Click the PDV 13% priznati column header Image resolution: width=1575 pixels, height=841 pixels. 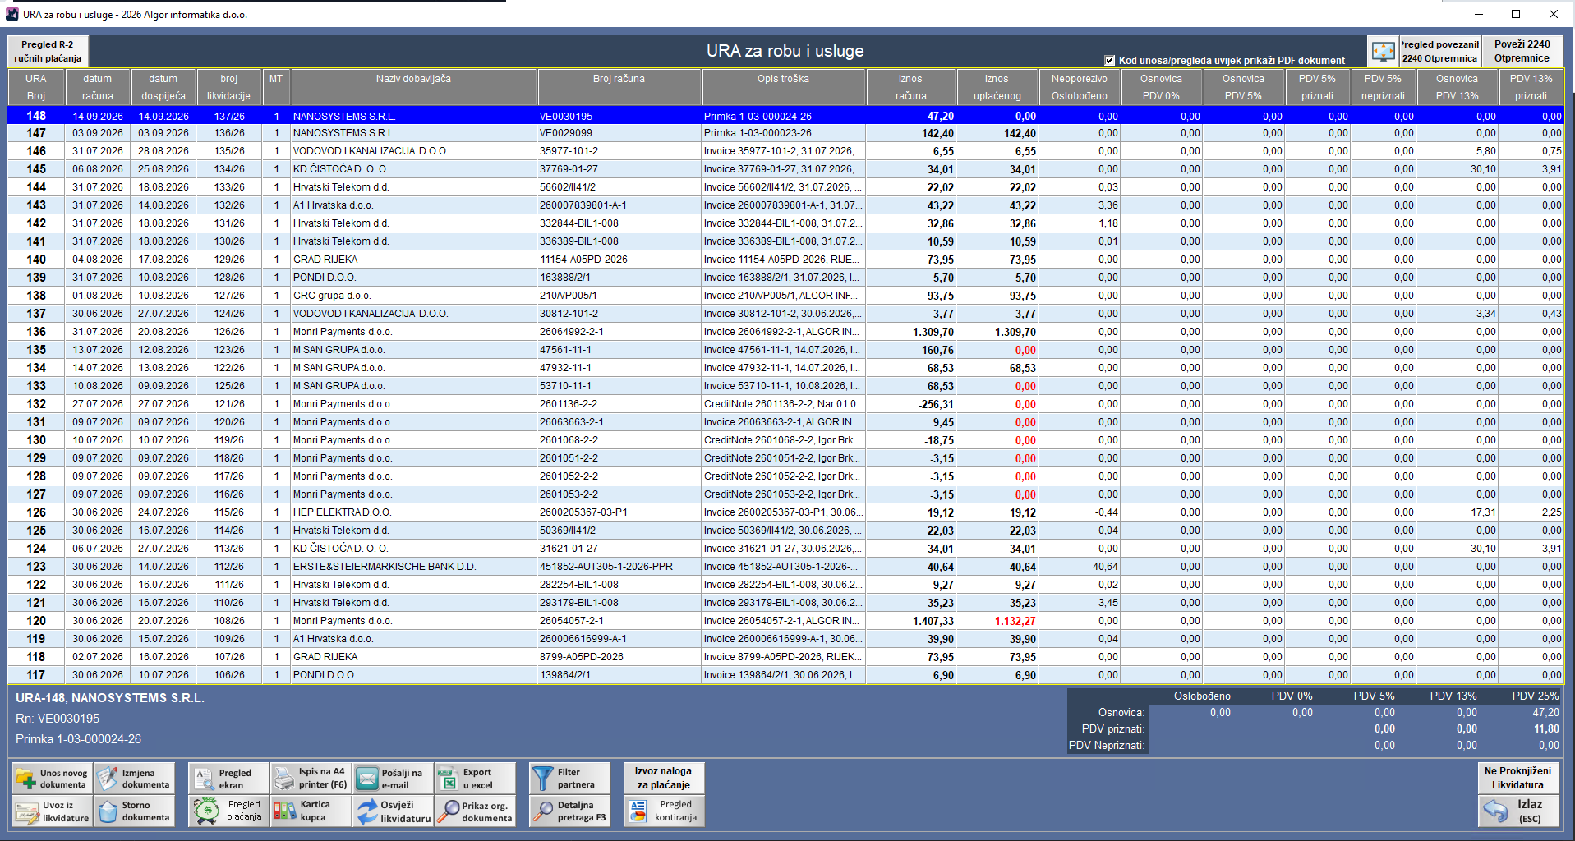pyautogui.click(x=1531, y=87)
